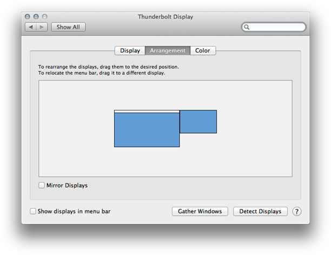The height and width of the screenshot is (255, 331).
Task: Open the Color tab
Action: (203, 50)
